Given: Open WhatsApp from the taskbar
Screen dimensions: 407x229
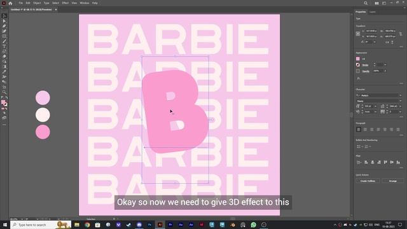Looking at the screenshot, I should point(253,225).
